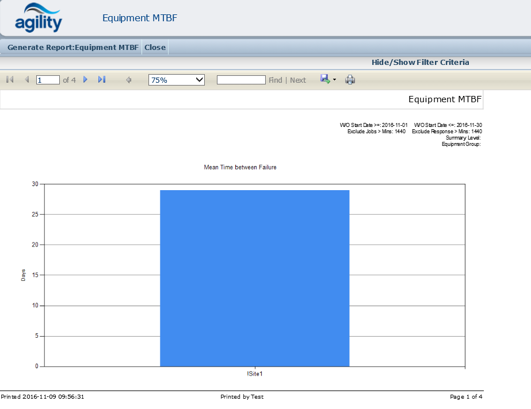Toggle Hide/Show Filter Criteria
Screen dimensions: 531x409
pyautogui.click(x=420, y=63)
